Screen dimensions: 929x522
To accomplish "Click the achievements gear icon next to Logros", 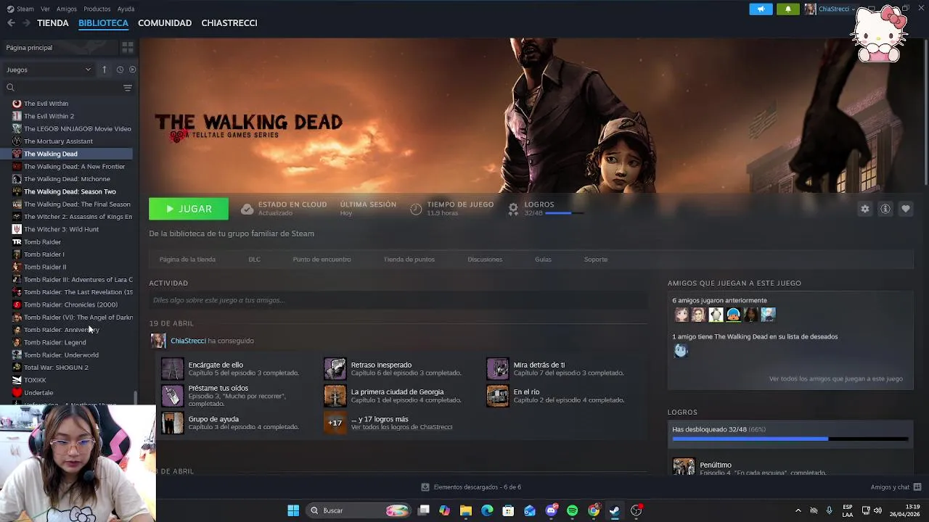I will [513, 209].
